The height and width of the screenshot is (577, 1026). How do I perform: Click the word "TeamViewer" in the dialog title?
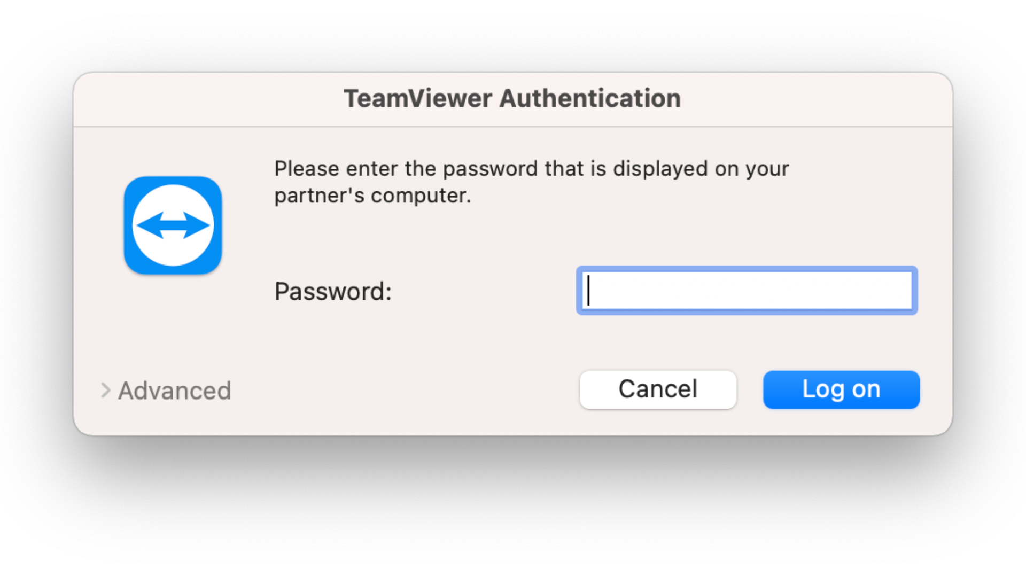point(418,99)
